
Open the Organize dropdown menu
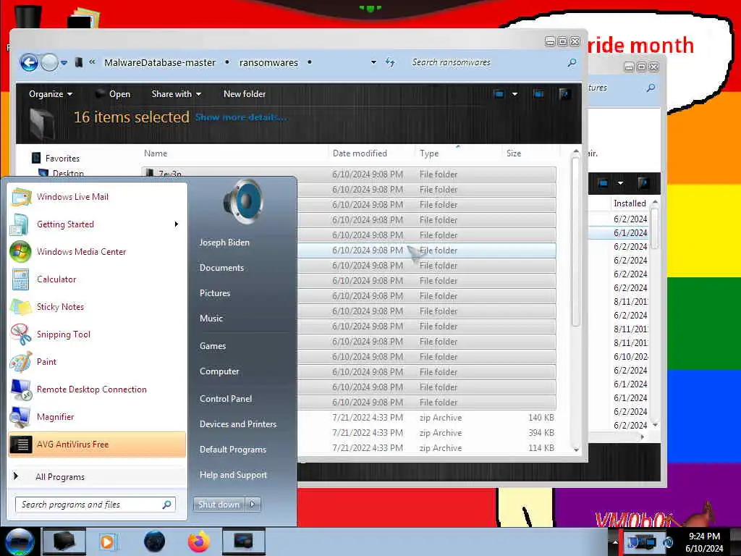[x=51, y=94]
